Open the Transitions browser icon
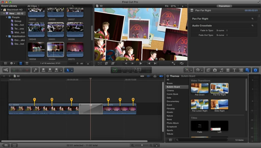 coord(228,70)
